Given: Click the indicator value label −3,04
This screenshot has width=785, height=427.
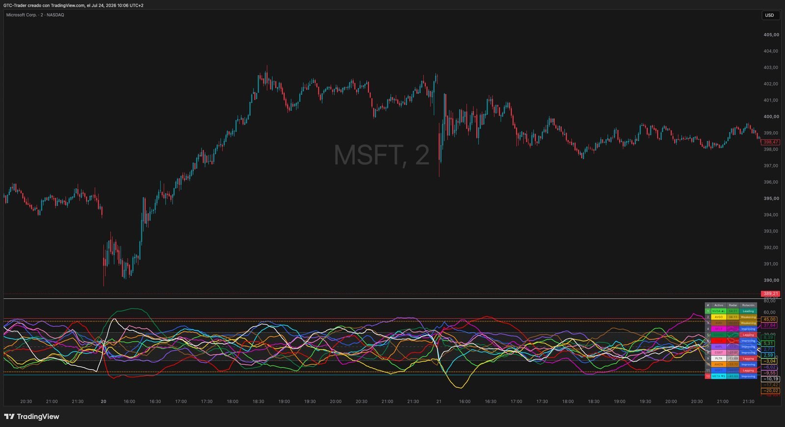Looking at the screenshot, I should (769, 361).
